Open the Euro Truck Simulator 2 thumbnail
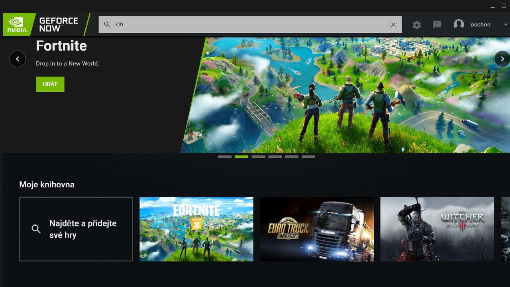510x287 pixels. [x=317, y=229]
